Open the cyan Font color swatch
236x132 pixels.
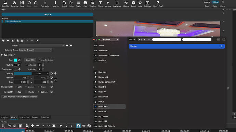(15, 60)
